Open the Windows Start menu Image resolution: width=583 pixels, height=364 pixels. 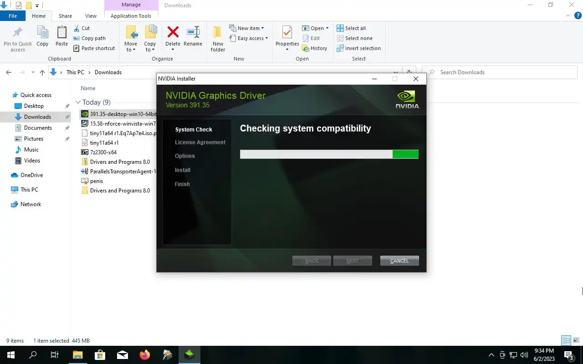[x=11, y=355]
